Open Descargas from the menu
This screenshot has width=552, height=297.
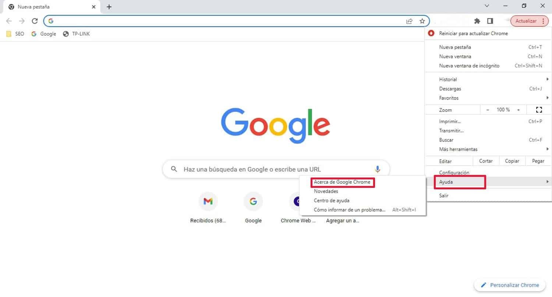tap(488, 89)
